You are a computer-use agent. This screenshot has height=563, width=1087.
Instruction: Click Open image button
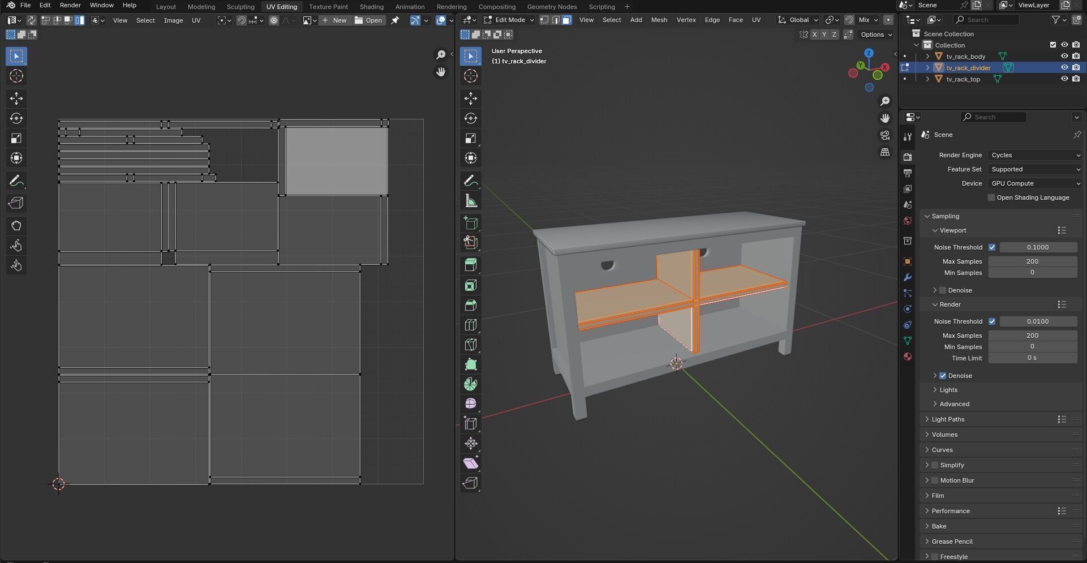(x=368, y=20)
